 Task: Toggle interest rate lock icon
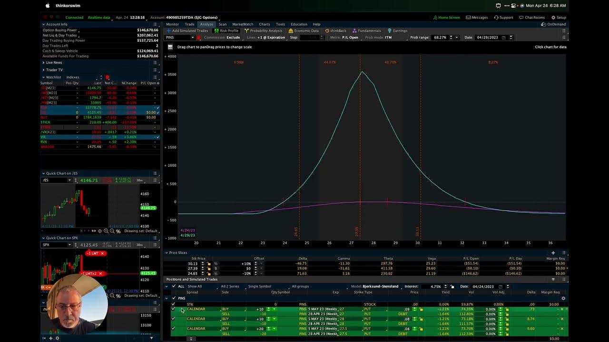452,286
